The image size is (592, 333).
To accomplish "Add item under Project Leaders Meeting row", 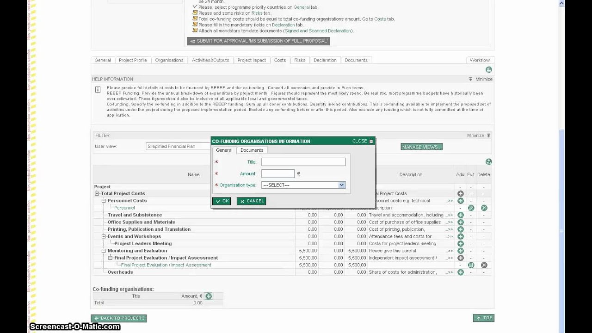I will click(460, 244).
